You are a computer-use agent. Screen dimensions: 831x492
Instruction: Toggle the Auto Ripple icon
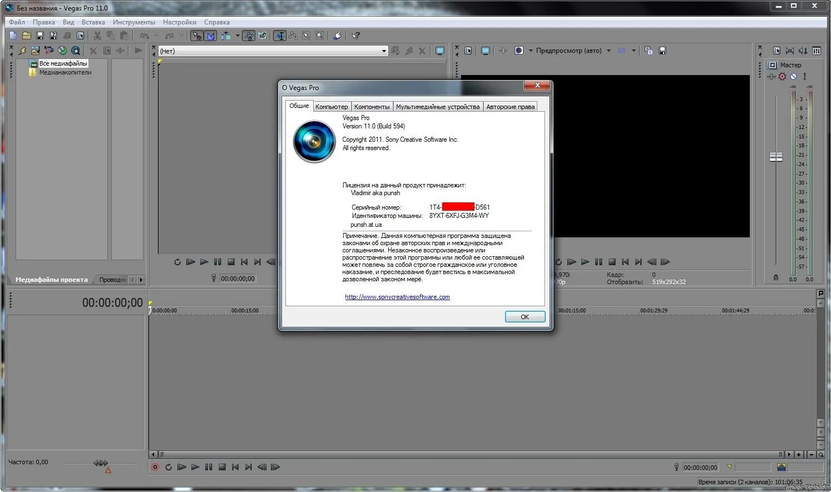(225, 36)
